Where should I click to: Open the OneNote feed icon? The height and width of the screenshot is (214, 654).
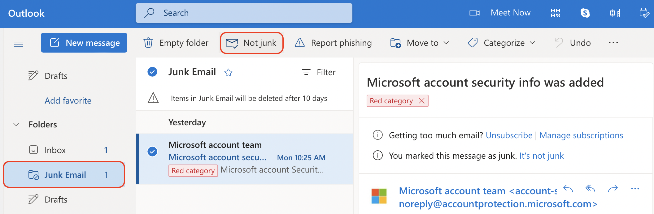[x=615, y=13]
